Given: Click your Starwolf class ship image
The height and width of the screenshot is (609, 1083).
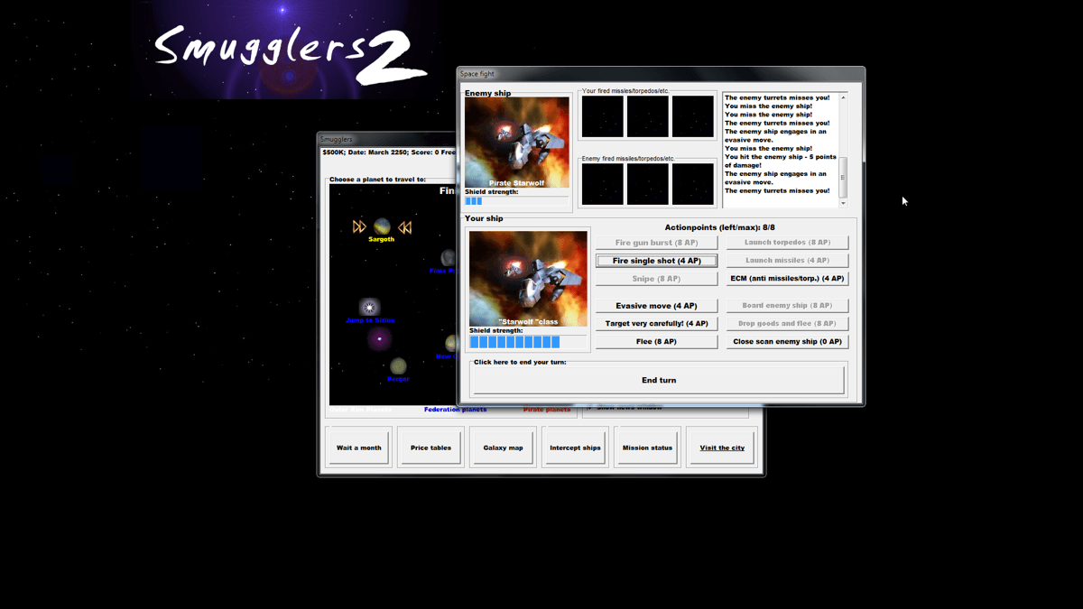Looking at the screenshot, I should [x=528, y=279].
